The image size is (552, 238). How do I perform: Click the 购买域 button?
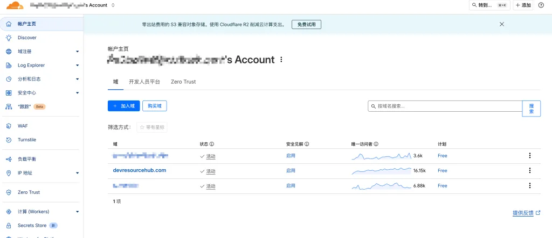click(155, 106)
